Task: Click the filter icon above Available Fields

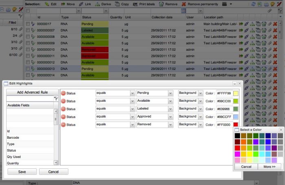Action: pos(56,98)
